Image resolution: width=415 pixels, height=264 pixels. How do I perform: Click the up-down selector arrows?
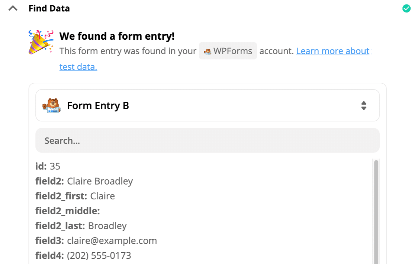point(364,106)
